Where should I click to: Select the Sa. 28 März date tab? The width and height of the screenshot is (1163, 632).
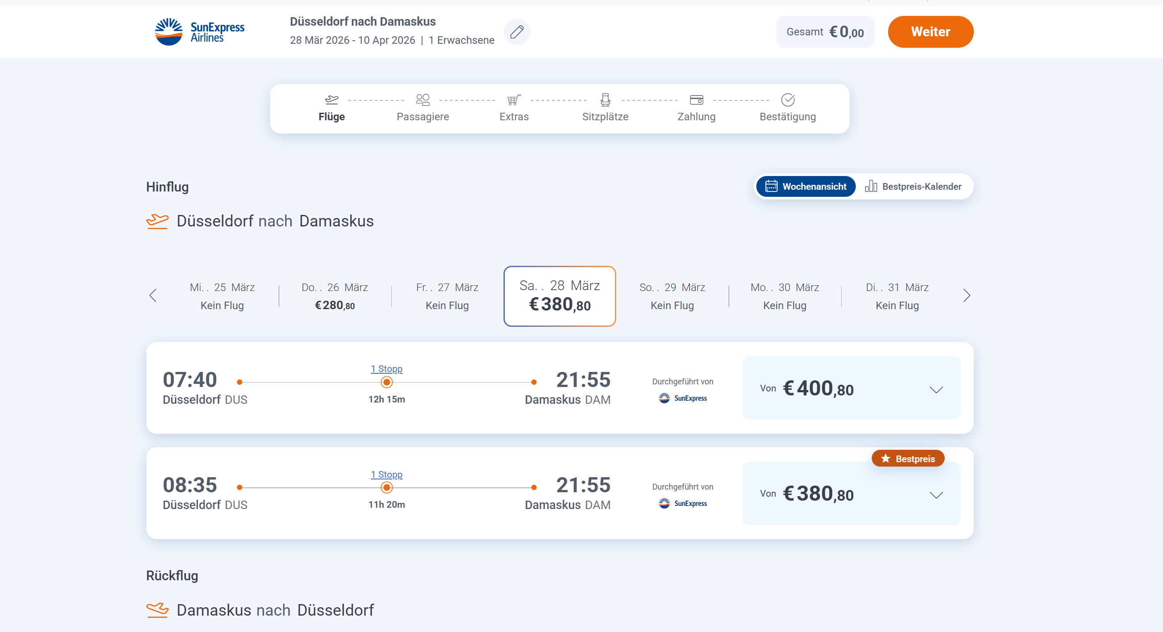pos(559,296)
